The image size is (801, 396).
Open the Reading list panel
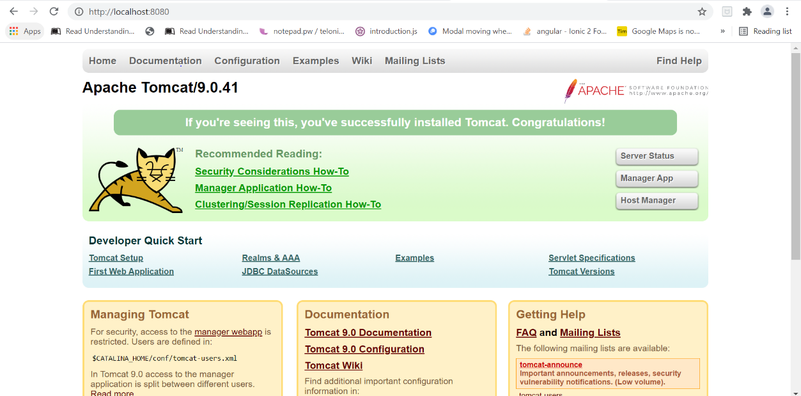click(765, 31)
